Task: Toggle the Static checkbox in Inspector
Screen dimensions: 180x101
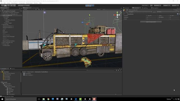Action: coord(174,10)
